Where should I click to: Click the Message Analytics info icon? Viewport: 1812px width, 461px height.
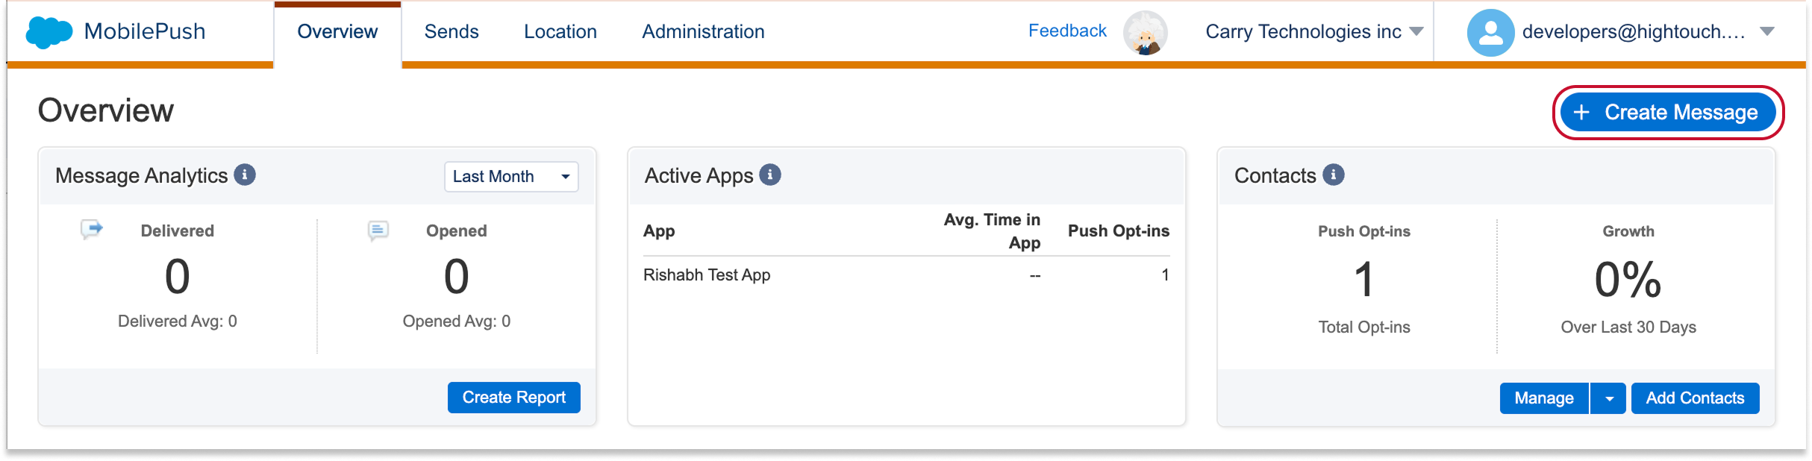(x=245, y=175)
